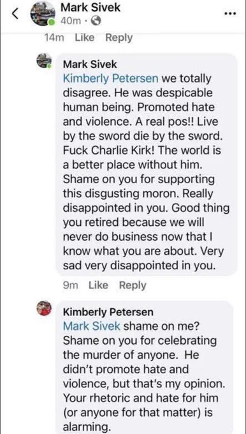Open tagged Kimberly Petersen mention link
This screenshot has width=246, height=434.
(x=110, y=79)
